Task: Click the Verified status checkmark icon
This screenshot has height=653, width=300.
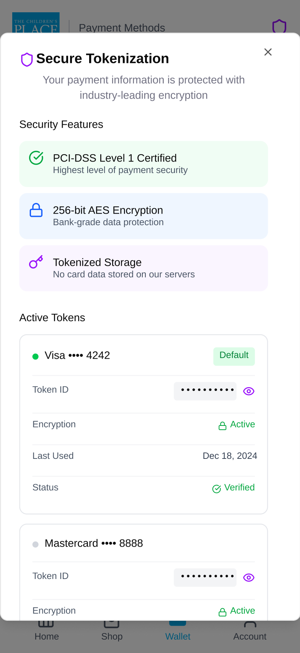Action: tap(217, 489)
